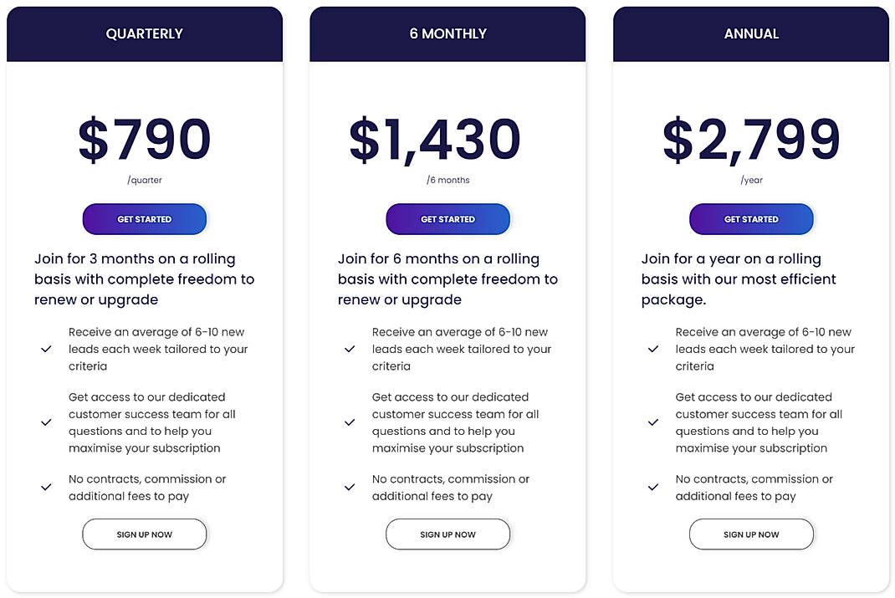Click GET STARTED under the Quarterly price
This screenshot has height=598, width=895.
144,218
